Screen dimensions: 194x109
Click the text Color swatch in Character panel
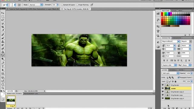[185, 56]
